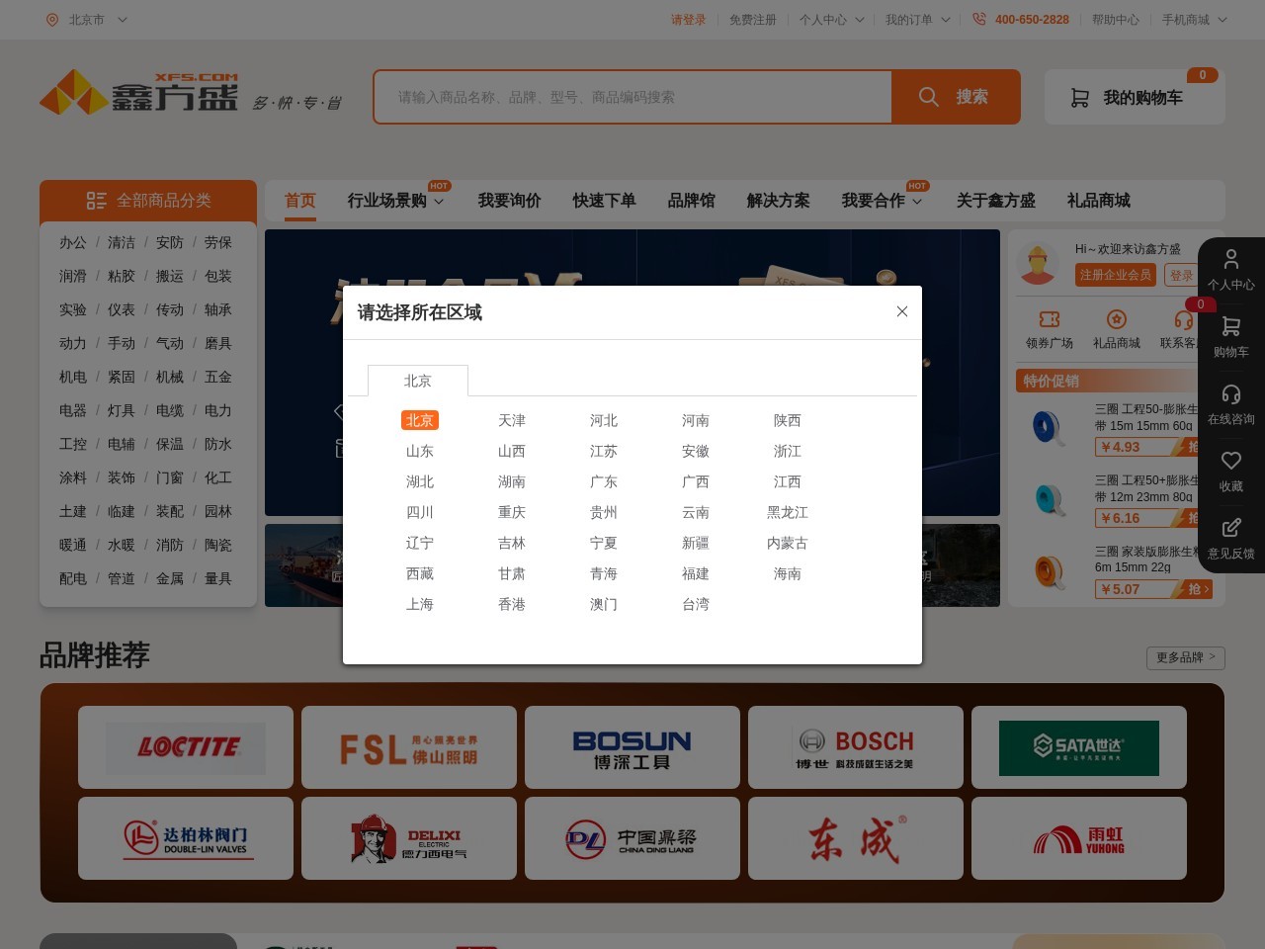This screenshot has height=949, width=1265.
Task: Expand the 北京市 city dropdown
Action: coord(123,20)
